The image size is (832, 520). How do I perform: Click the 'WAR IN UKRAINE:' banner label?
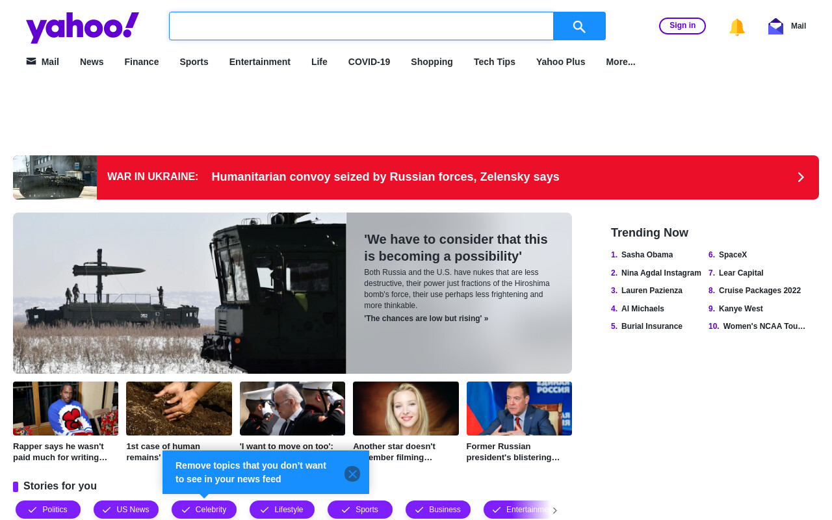(153, 177)
